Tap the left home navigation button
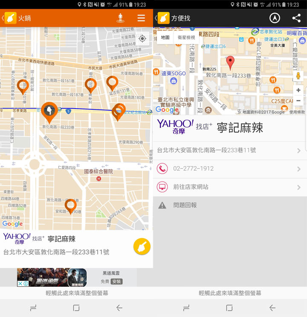 (x=76, y=308)
